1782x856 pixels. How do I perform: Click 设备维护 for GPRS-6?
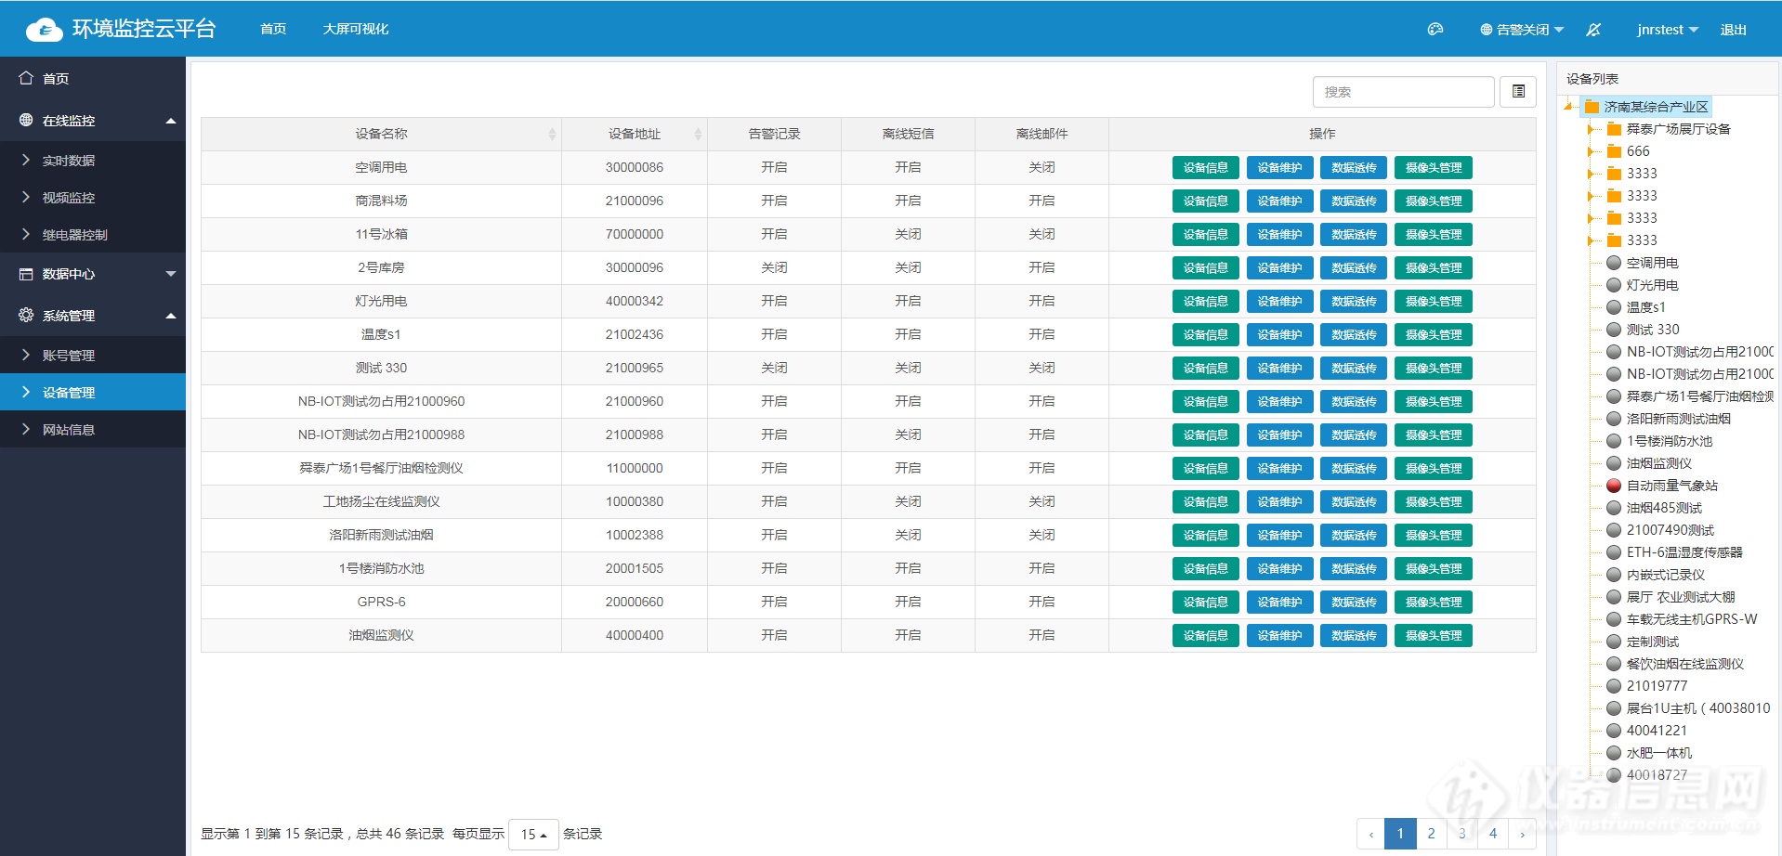tap(1280, 603)
